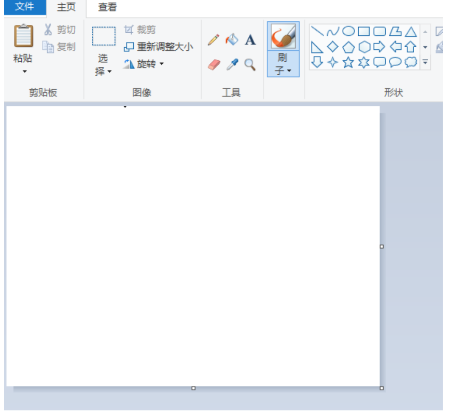Viewport: 450px width, 414px height.
Task: Click the Brush tool icon
Action: [283, 36]
